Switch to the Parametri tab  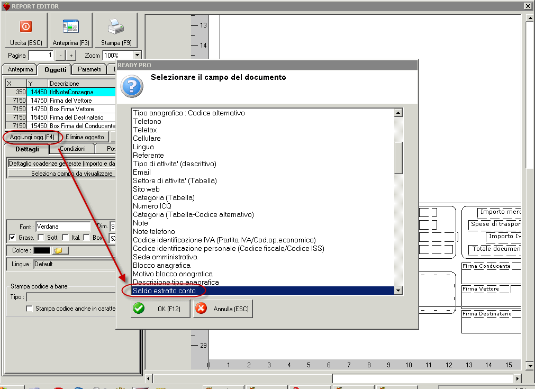click(x=89, y=69)
